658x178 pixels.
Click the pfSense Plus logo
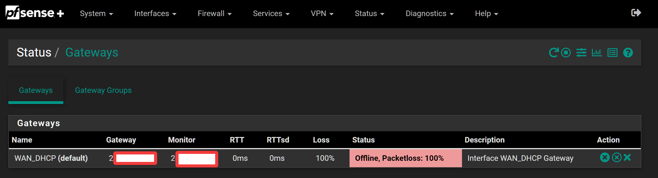coord(35,13)
